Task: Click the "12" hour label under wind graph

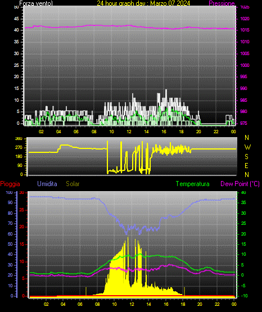Action: pyautogui.click(x=129, y=132)
